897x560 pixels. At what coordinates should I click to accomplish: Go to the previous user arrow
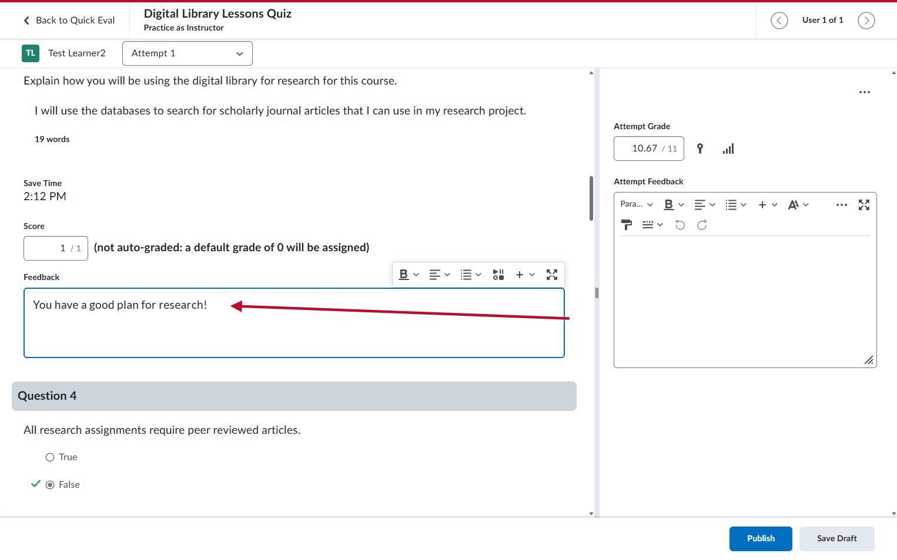coord(779,21)
